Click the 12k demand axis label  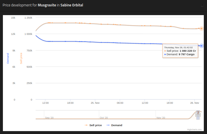click(x=13, y=34)
